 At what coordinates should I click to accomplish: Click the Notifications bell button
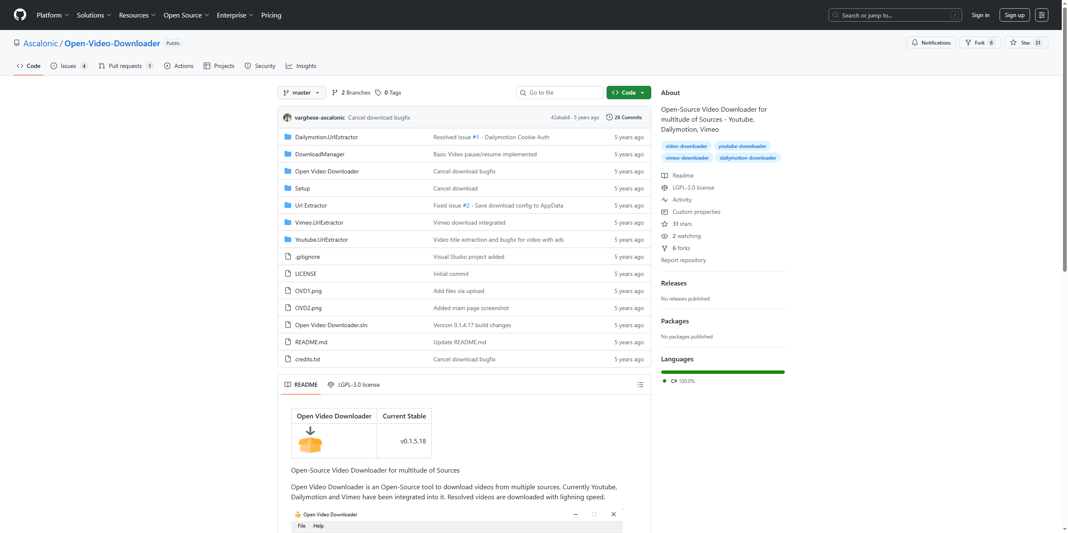(x=931, y=43)
